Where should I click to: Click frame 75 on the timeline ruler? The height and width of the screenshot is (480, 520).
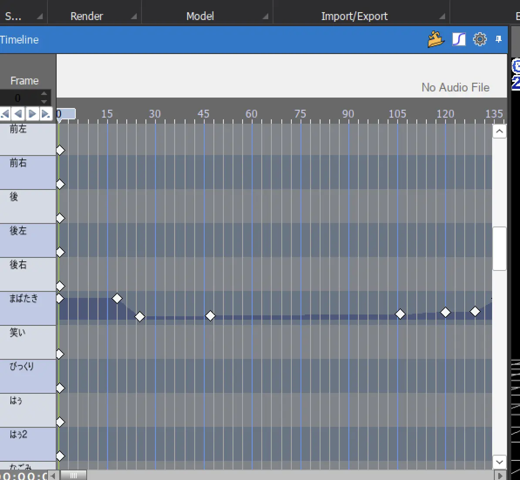(x=300, y=114)
